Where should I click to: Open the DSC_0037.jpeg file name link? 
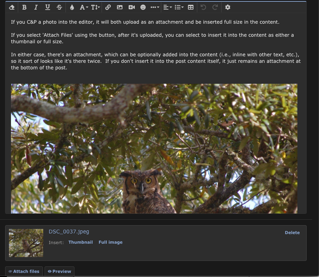click(x=69, y=232)
